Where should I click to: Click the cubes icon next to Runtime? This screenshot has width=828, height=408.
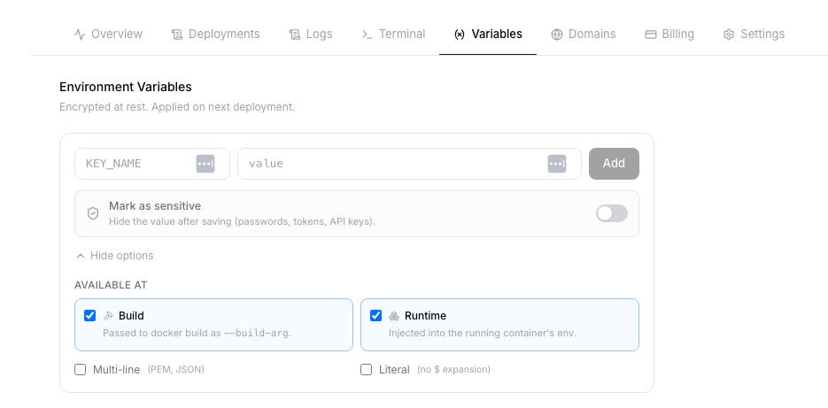coord(394,316)
